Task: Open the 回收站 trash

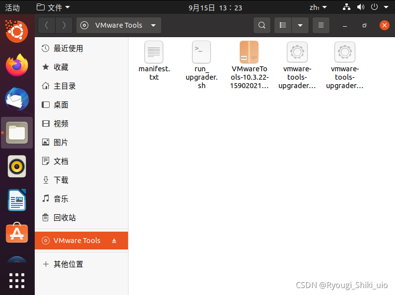Action: click(81, 218)
